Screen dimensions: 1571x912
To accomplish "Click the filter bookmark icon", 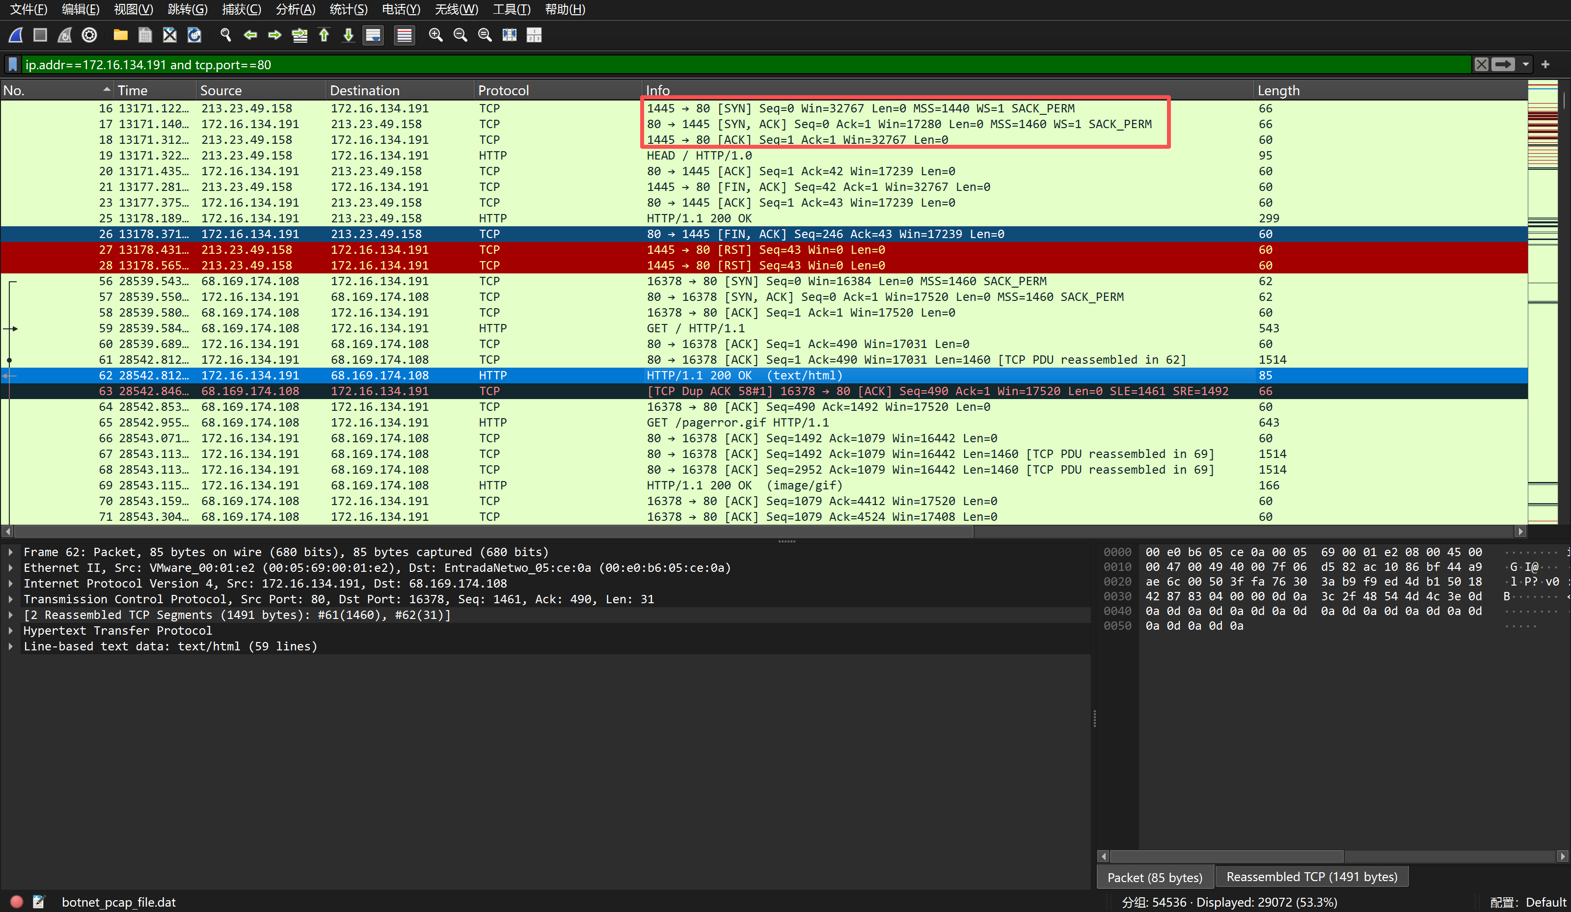I will [12, 64].
